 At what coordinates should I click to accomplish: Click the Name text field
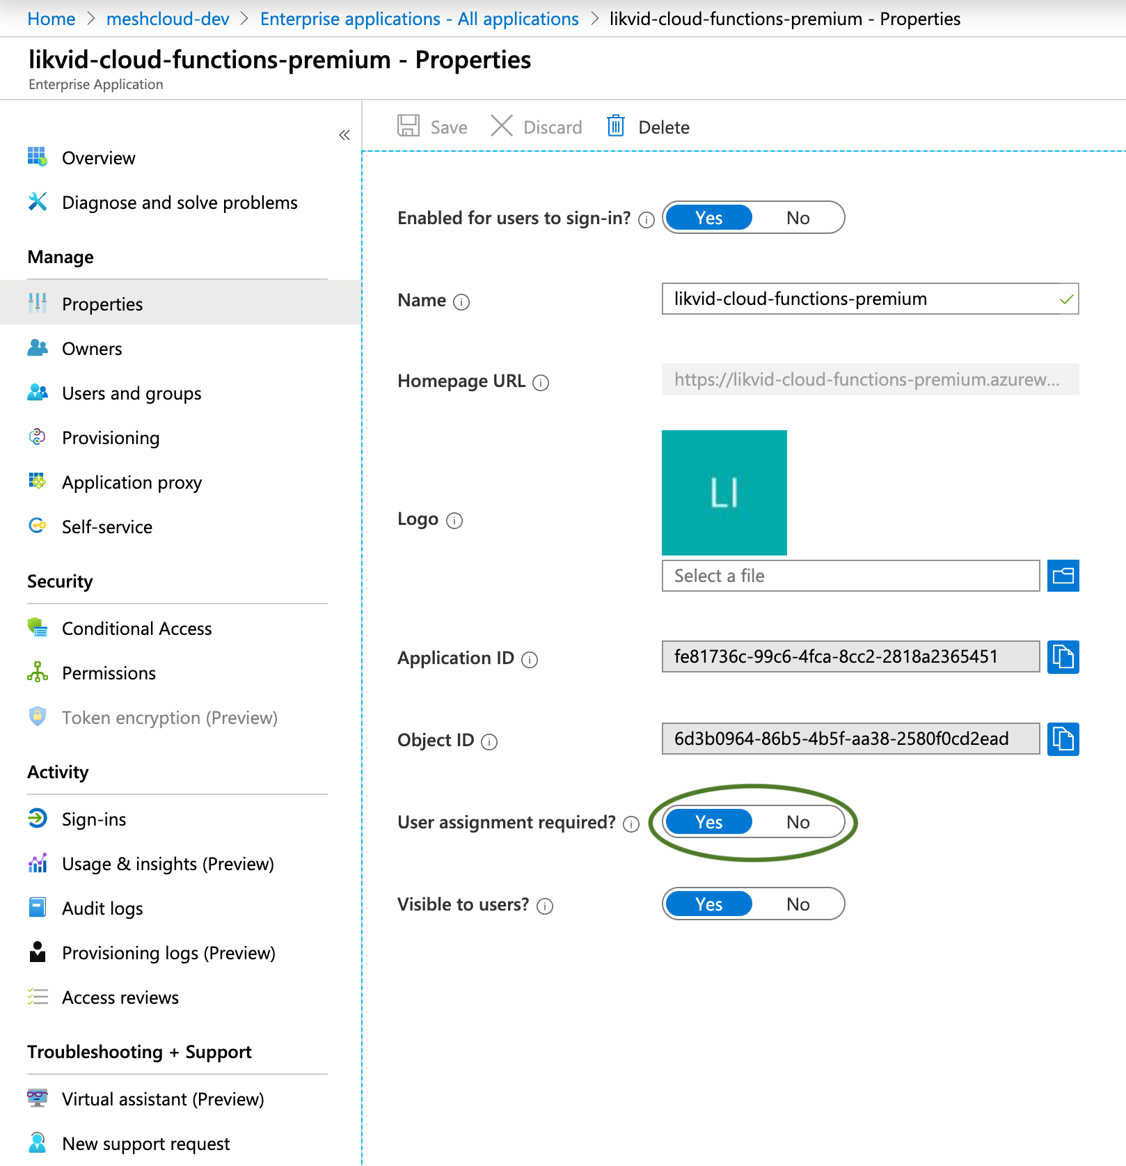[860, 299]
